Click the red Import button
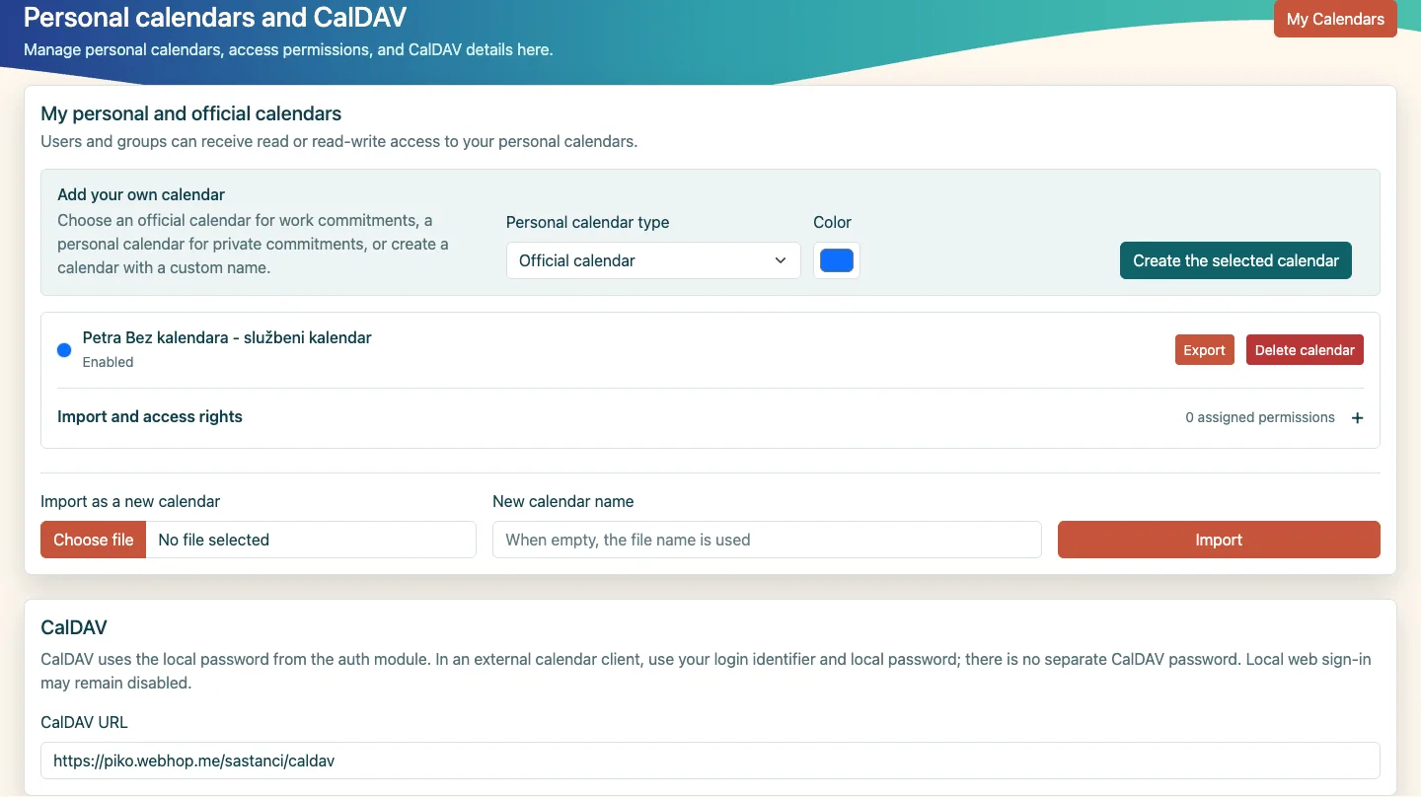 1219,540
